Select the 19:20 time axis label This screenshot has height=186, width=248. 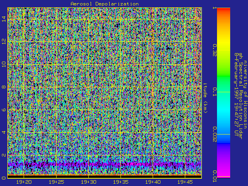(x=24, y=182)
